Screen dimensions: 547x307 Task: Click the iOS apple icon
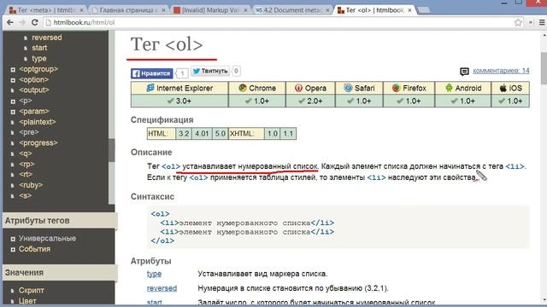click(x=503, y=88)
